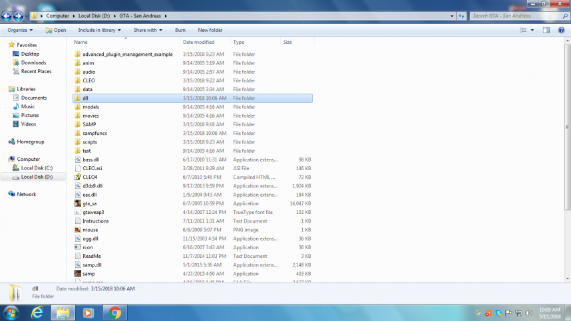Open the Videos library
Image resolution: width=571 pixels, height=321 pixels.
coord(28,124)
